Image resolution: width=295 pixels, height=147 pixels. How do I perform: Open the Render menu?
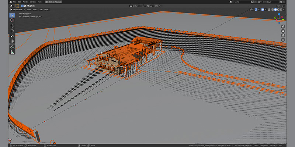[x=25, y=2]
